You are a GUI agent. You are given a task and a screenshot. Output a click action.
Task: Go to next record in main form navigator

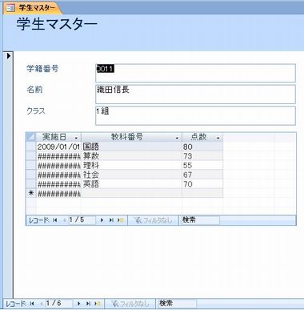(78, 304)
